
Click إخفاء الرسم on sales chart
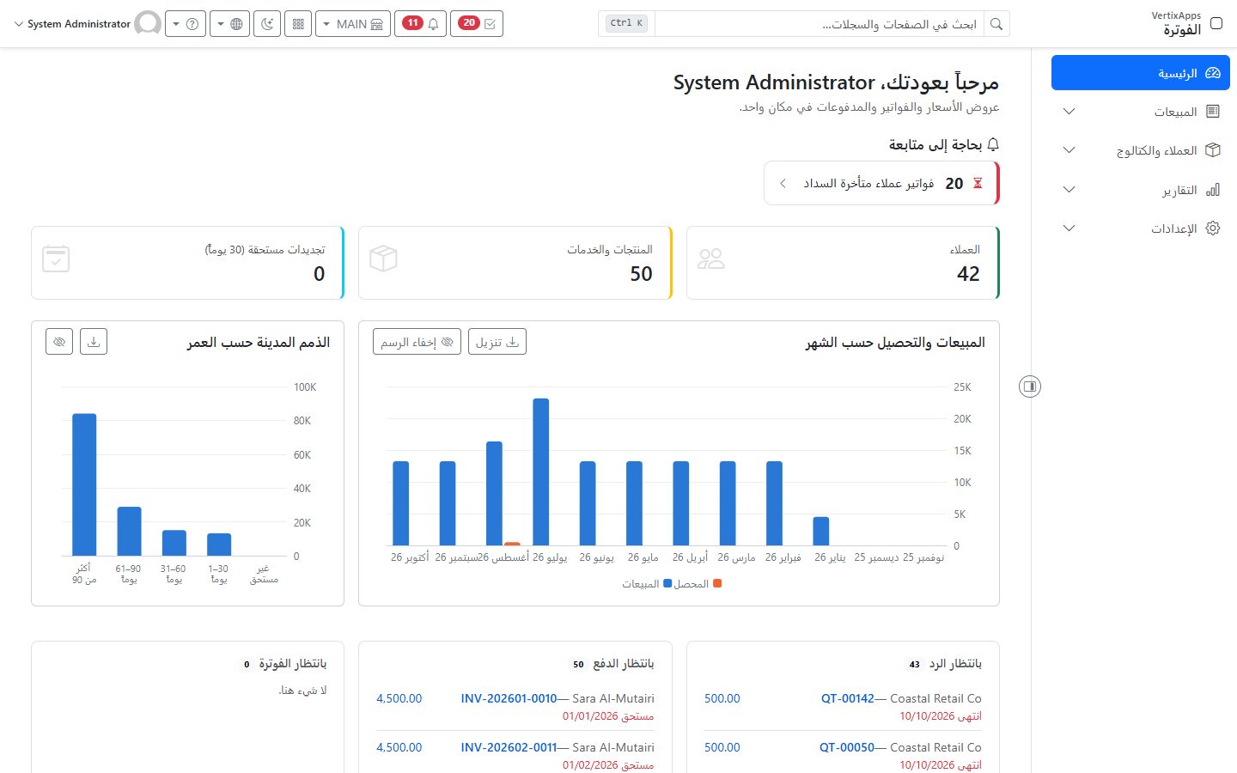coord(417,342)
